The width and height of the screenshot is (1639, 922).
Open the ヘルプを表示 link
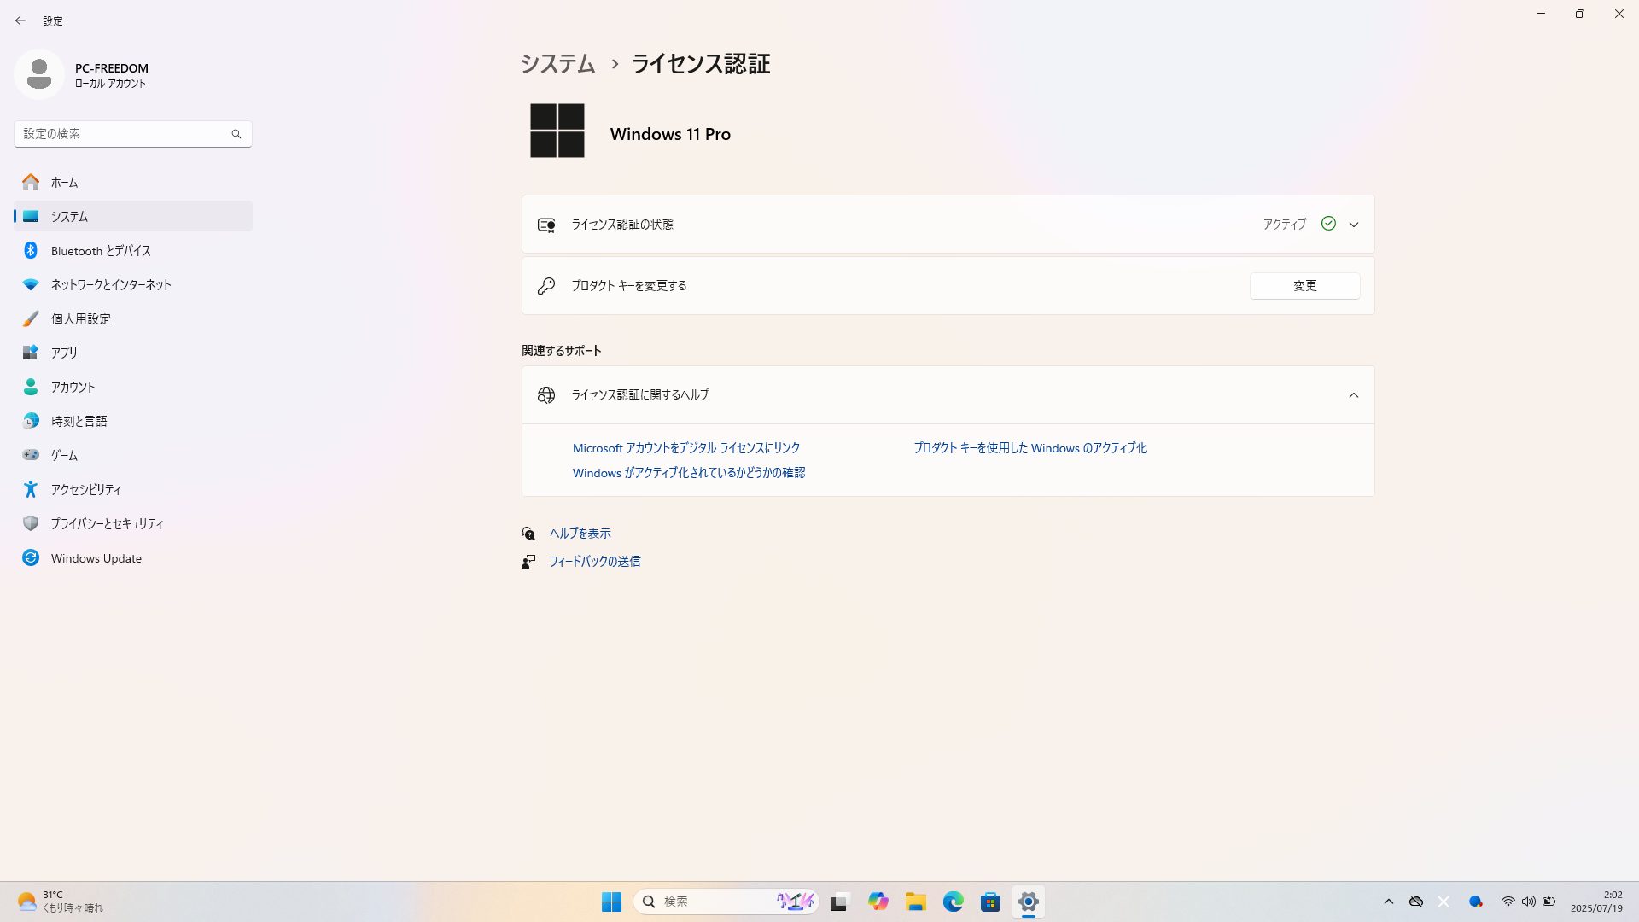point(580,534)
